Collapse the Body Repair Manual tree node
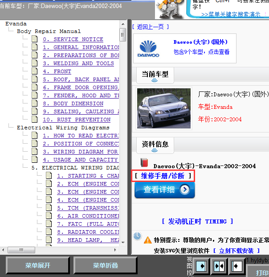This screenshot has width=269, height=277. pos(49,31)
